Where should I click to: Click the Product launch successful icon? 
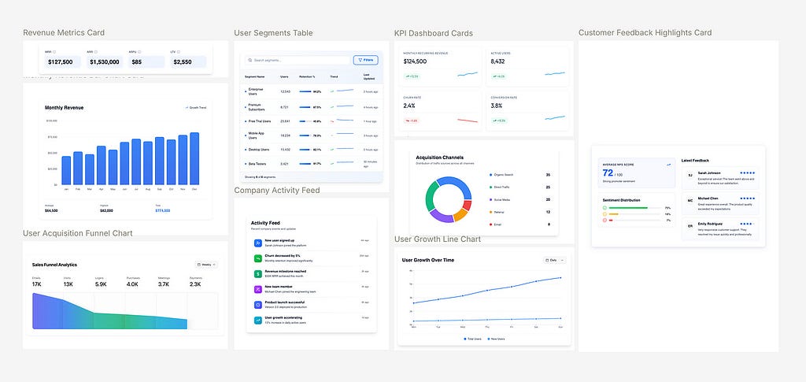[x=257, y=304]
